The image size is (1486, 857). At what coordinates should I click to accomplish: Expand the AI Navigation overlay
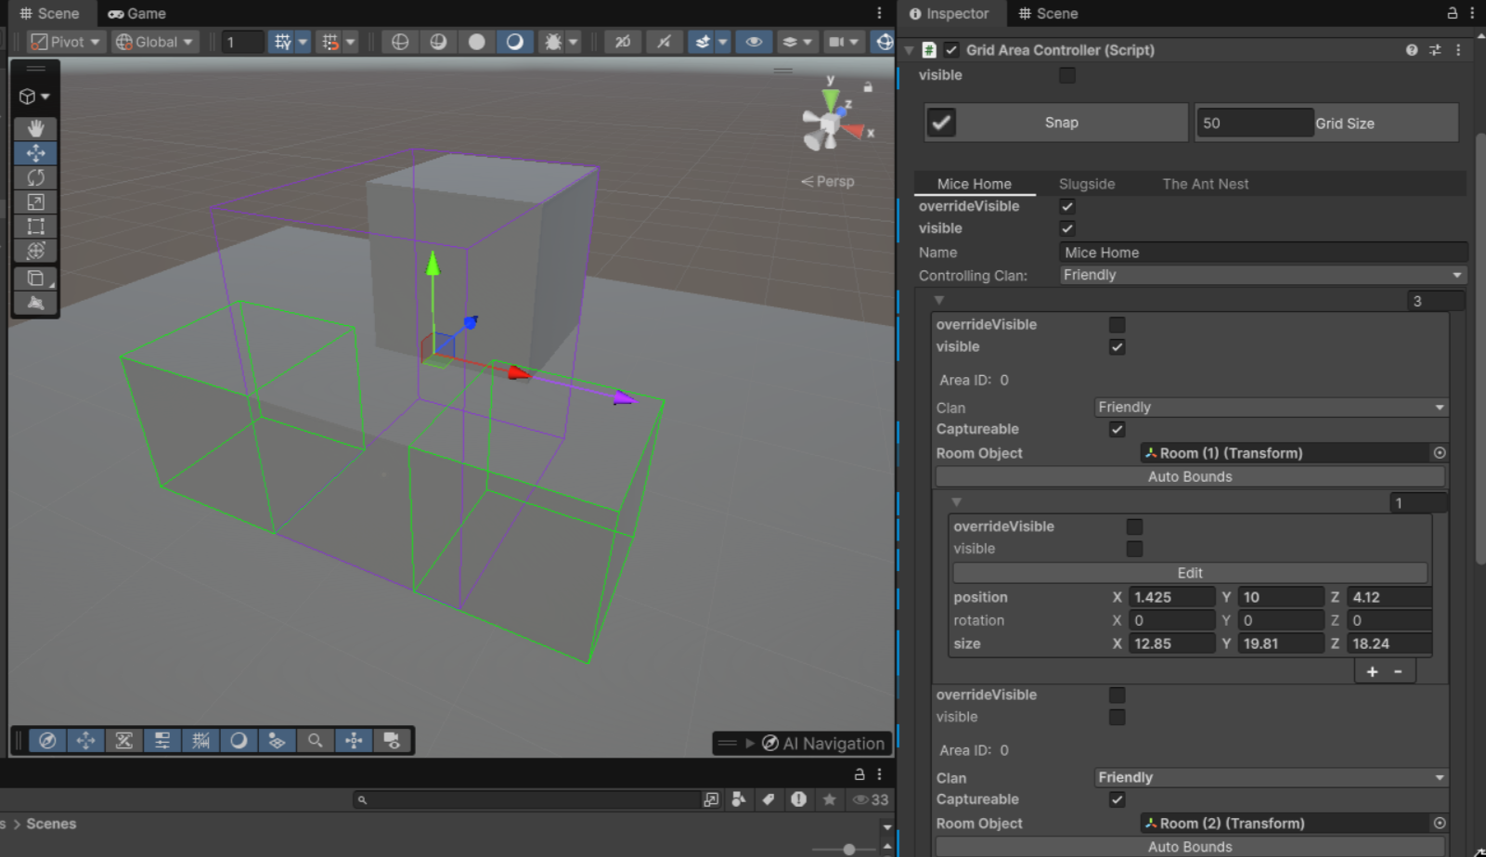[750, 744]
